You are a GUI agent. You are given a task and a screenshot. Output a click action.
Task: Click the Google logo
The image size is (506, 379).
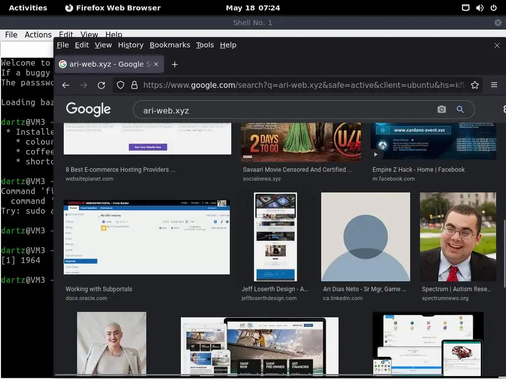tap(88, 109)
